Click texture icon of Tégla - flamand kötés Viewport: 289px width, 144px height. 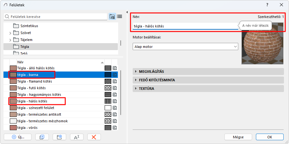click(x=115, y=81)
